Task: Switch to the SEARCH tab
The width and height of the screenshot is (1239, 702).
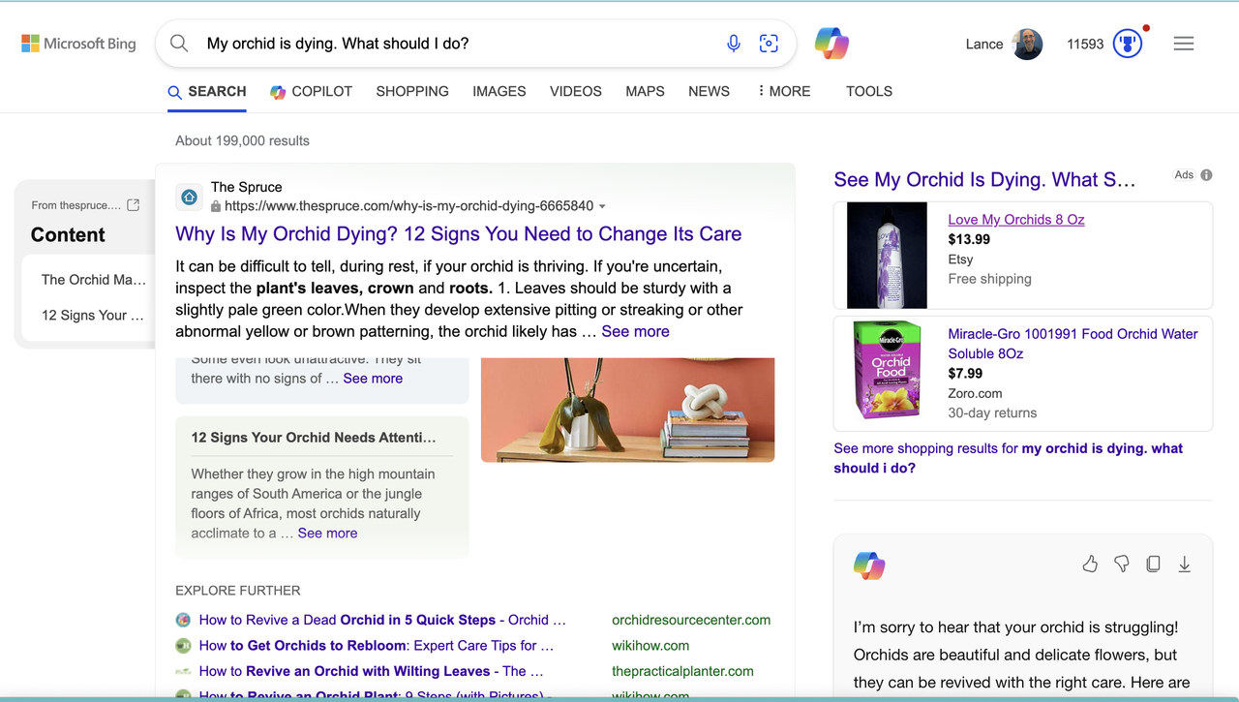Action: 207,91
